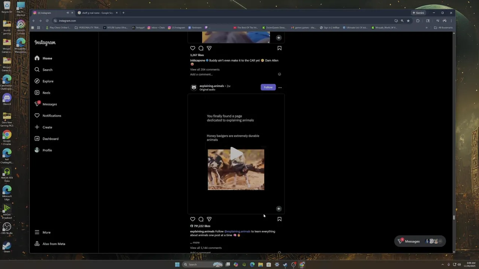Save the inkkcapone post with bookmark

coord(280,48)
